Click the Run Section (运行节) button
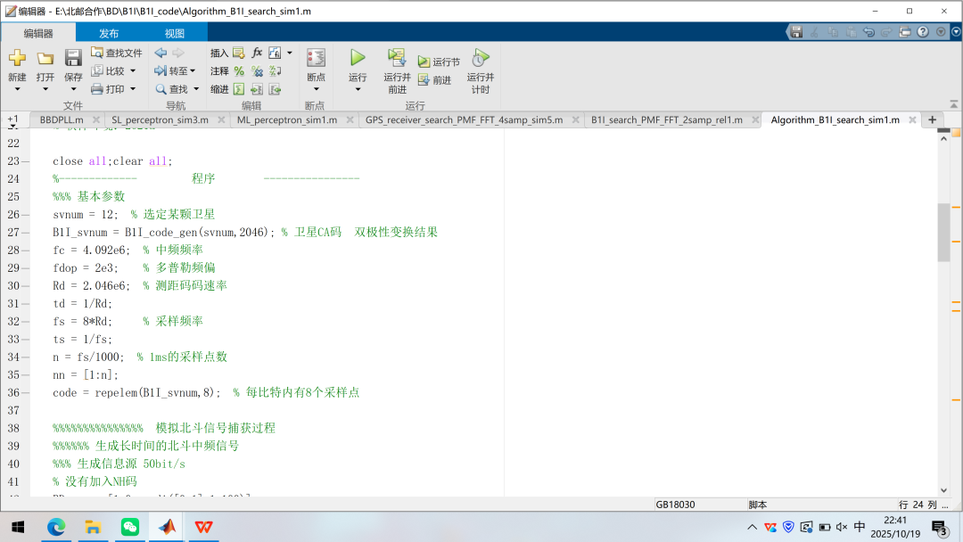 pos(439,62)
